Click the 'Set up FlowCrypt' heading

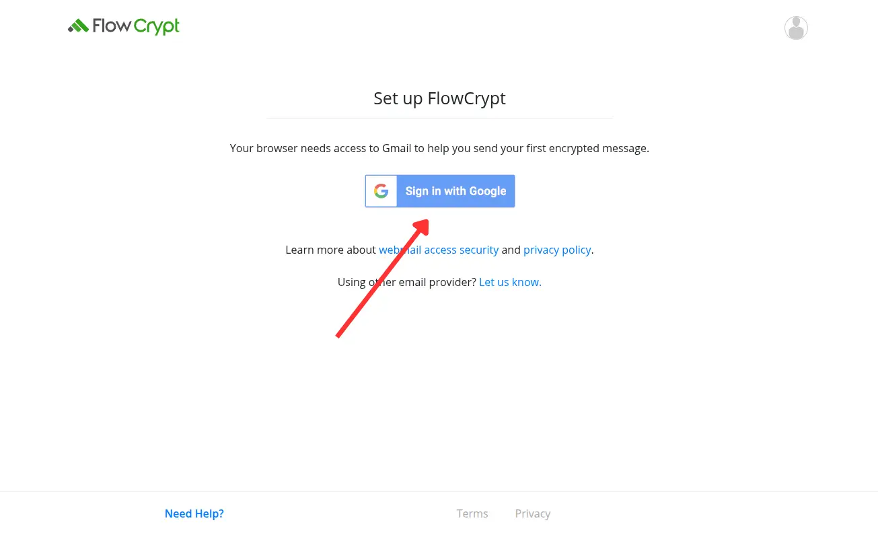point(439,98)
